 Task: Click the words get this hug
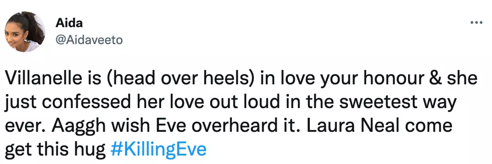coord(55,149)
